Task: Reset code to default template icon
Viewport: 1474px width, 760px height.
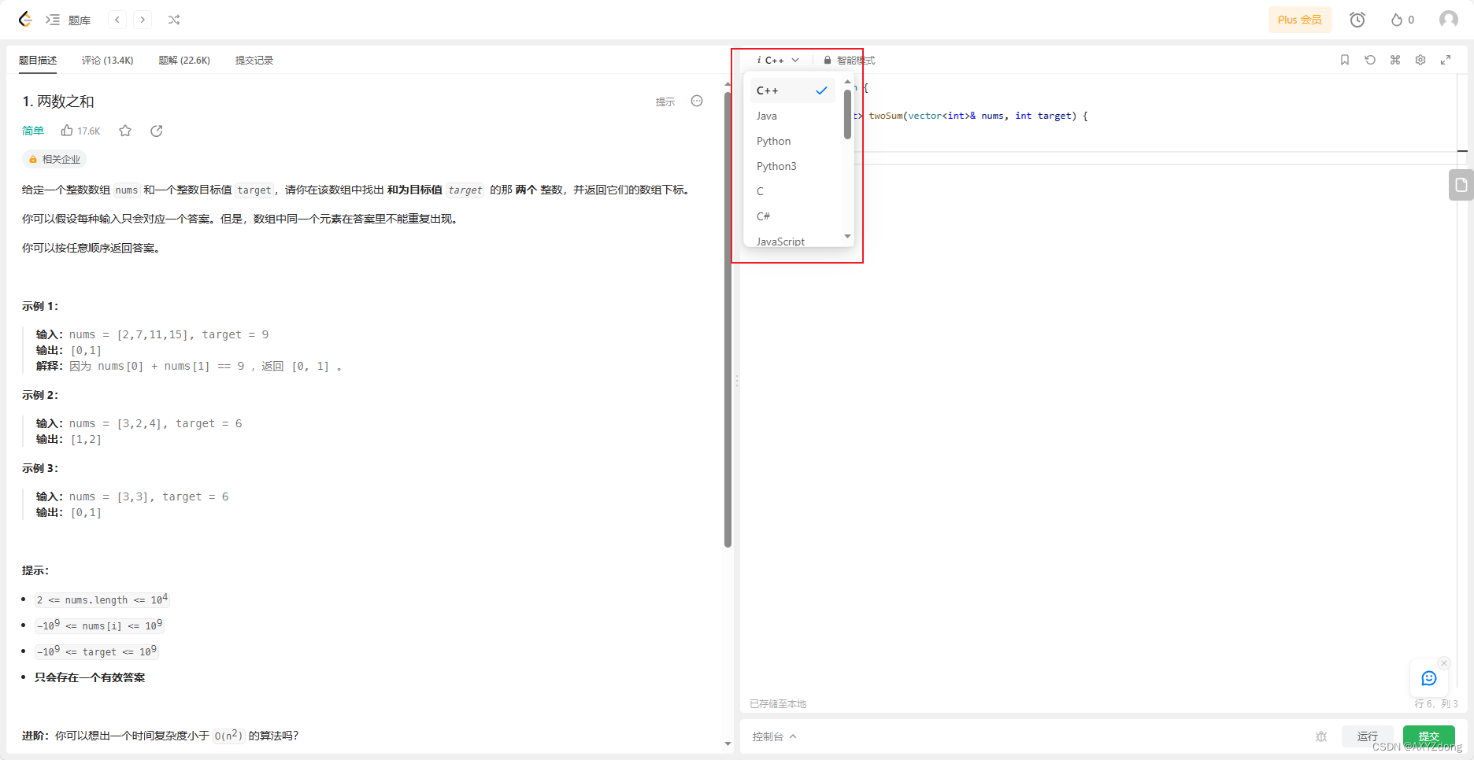Action: (1370, 60)
